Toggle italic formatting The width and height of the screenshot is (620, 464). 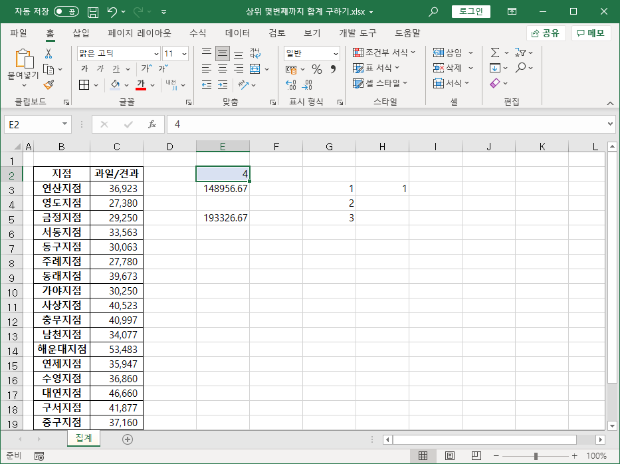[x=100, y=69]
